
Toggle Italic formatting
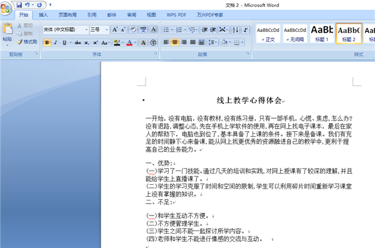click(56, 43)
